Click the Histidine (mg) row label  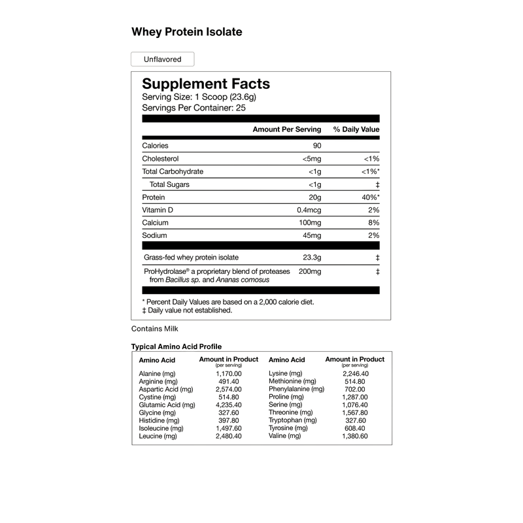point(159,420)
